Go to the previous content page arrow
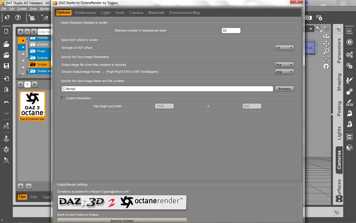Image resolution: width=356 pixels, height=223 pixels. (x=20, y=84)
